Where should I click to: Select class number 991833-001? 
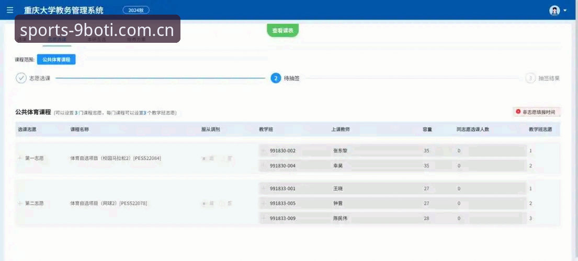tap(283, 188)
